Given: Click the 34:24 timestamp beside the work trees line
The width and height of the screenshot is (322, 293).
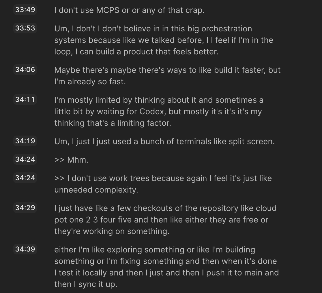Looking at the screenshot, I should [x=25, y=178].
